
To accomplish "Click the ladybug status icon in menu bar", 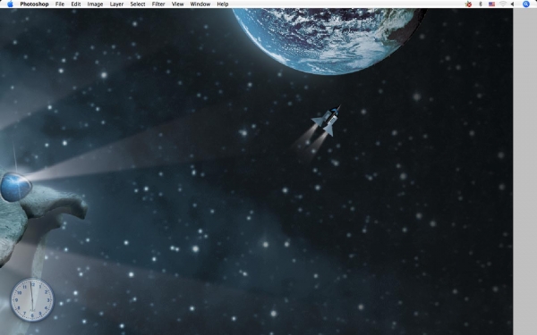I will [468, 4].
